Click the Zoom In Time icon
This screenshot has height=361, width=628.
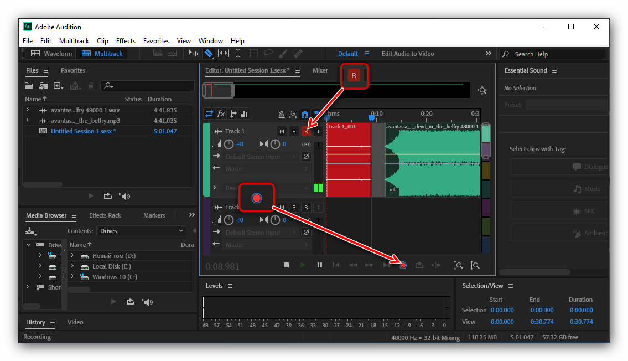pos(458,265)
